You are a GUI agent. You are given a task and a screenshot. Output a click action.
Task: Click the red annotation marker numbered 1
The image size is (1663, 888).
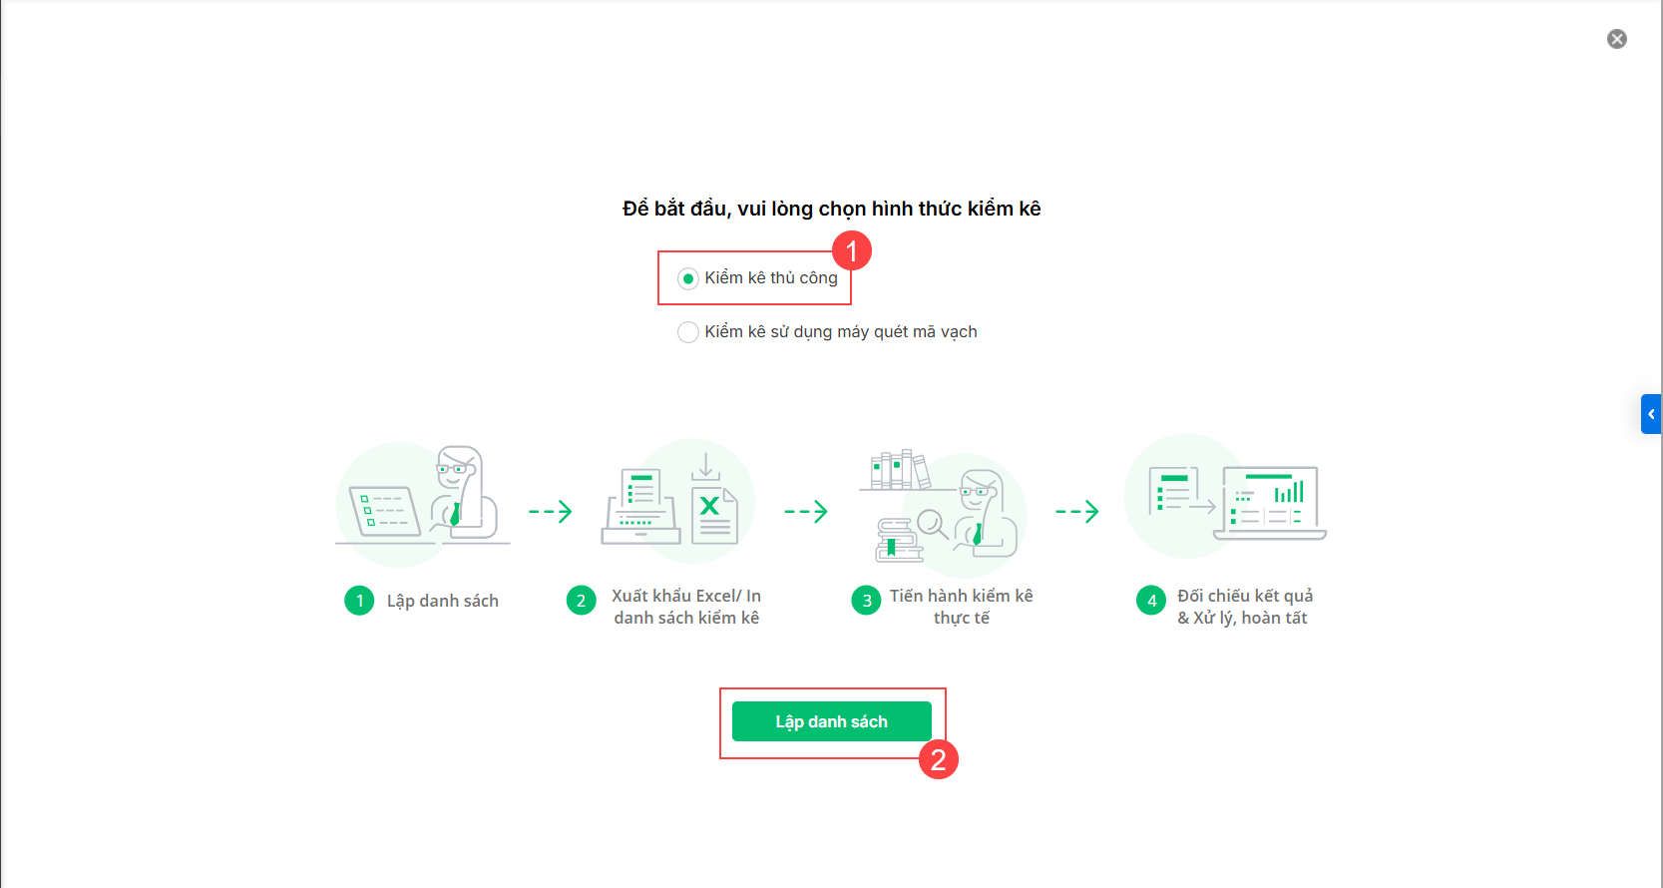tap(852, 250)
